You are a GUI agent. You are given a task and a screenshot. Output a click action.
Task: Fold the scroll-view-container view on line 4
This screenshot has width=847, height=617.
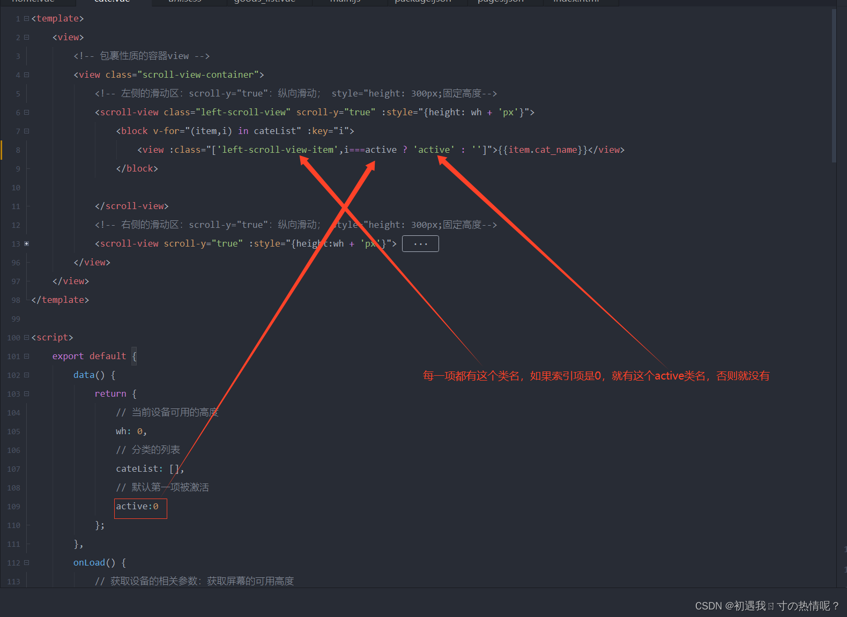(26, 75)
